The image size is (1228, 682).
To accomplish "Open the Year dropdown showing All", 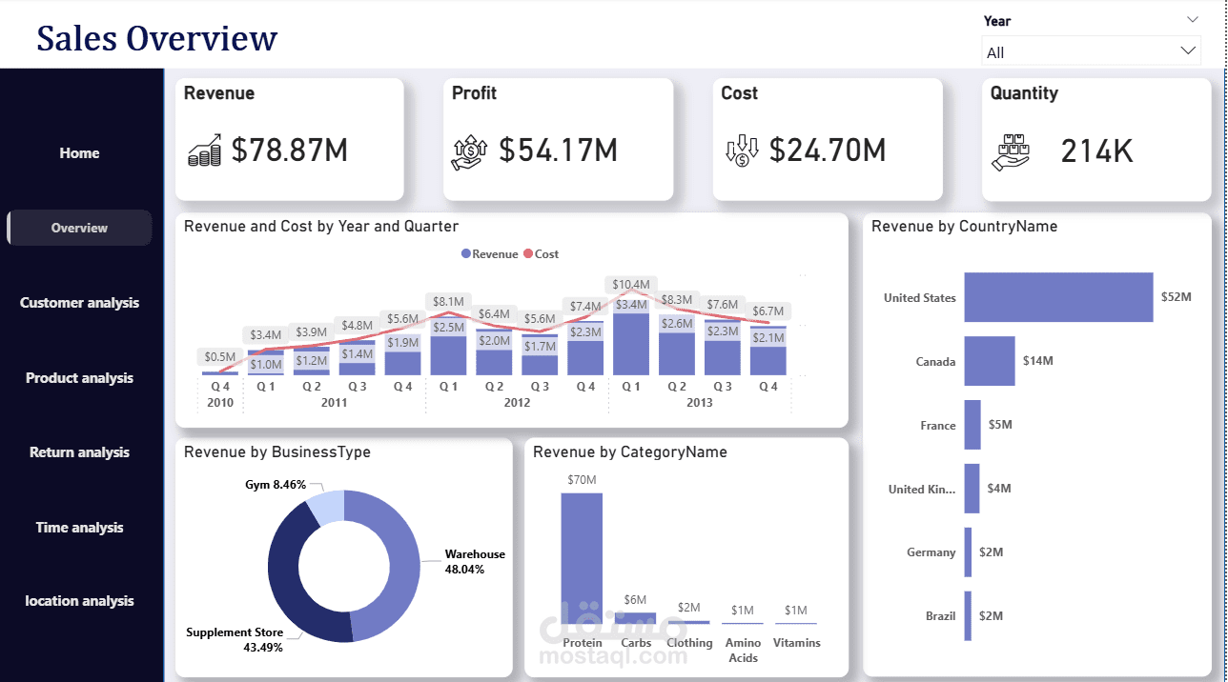I will [1091, 51].
